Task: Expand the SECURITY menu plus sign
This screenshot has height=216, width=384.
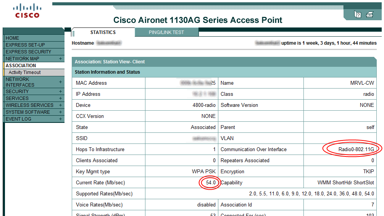Action: (x=60, y=92)
